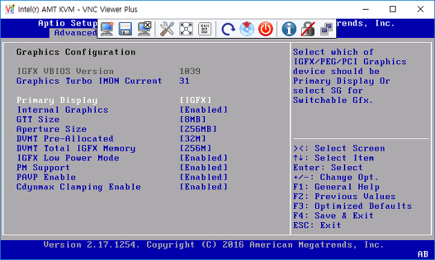This screenshot has height=260, width=435.
Task: Edit the Graphics Turbo IMON Current value 31
Action: 184,81
